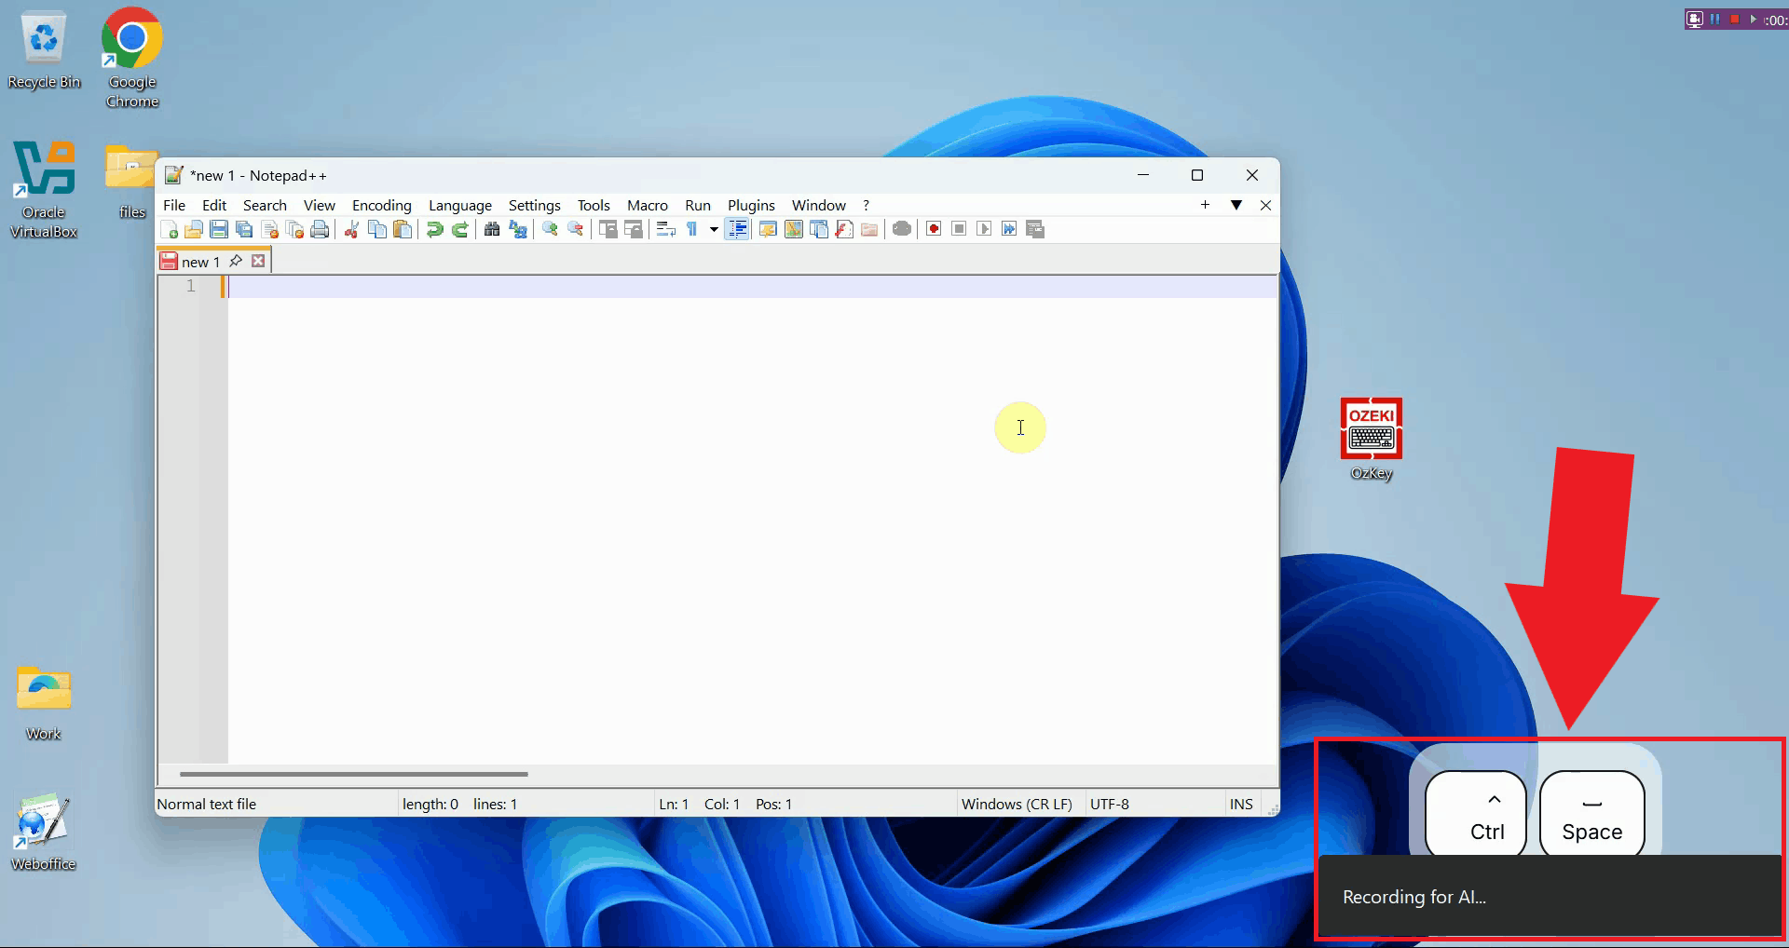
Task: Undo with the green back arrow icon
Action: point(435,229)
